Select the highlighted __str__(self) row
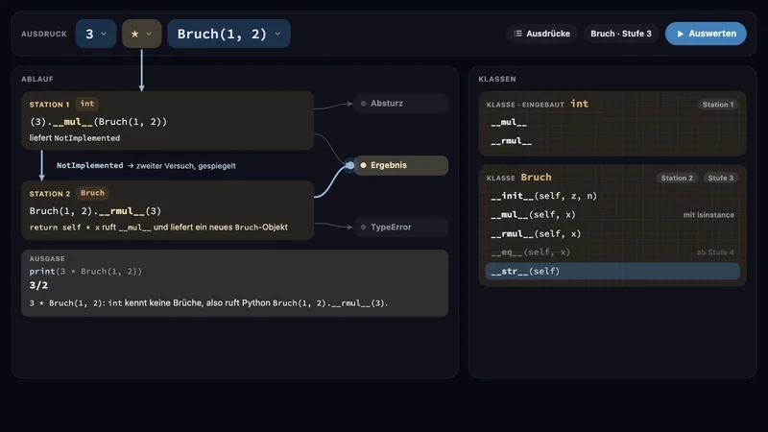This screenshot has height=432, width=768. 612,272
